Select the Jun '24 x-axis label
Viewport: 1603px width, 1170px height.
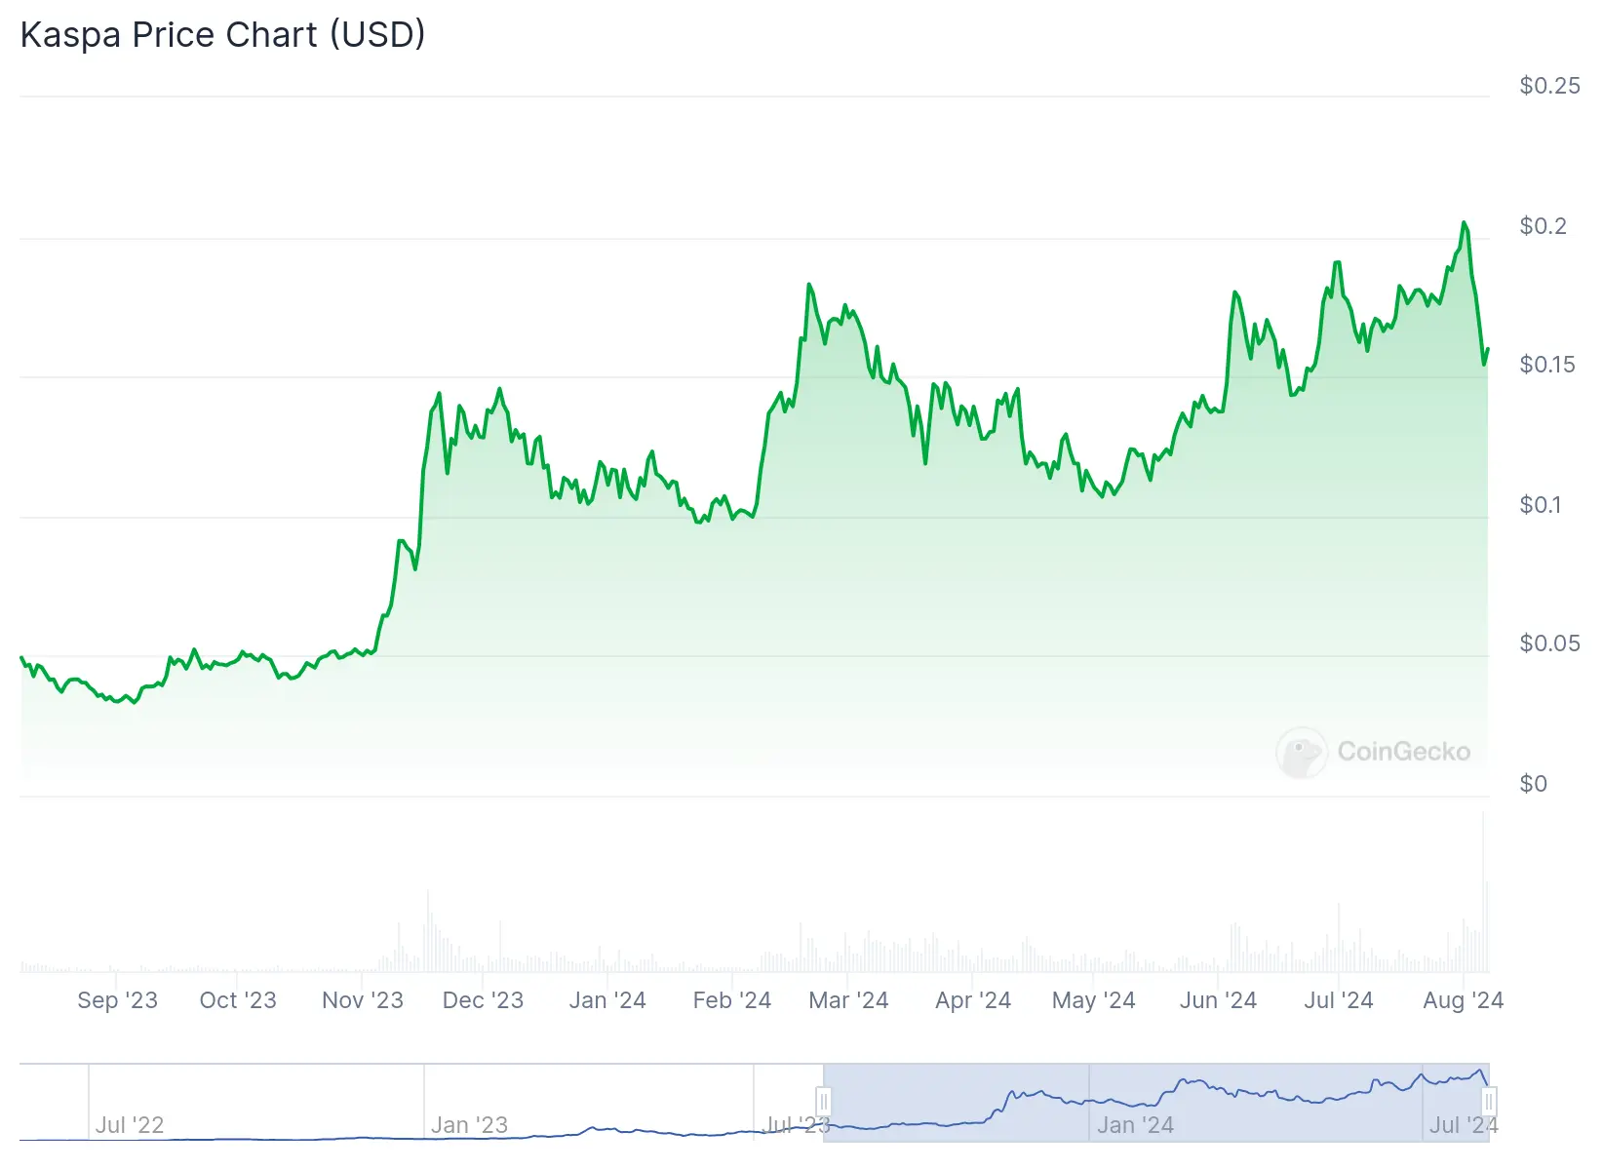point(1218,1000)
